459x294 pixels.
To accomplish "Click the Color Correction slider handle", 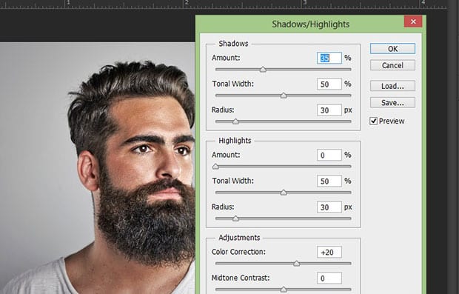I will click(297, 263).
